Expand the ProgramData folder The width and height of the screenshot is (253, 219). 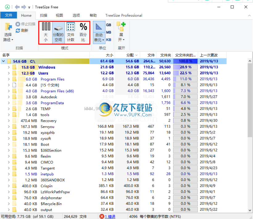[9, 103]
